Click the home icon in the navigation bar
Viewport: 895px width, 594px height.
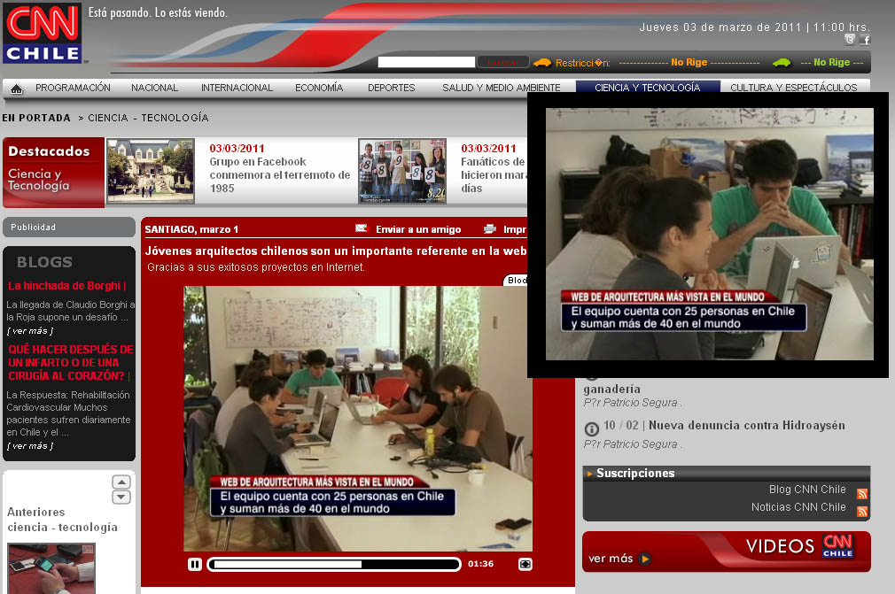pyautogui.click(x=16, y=89)
